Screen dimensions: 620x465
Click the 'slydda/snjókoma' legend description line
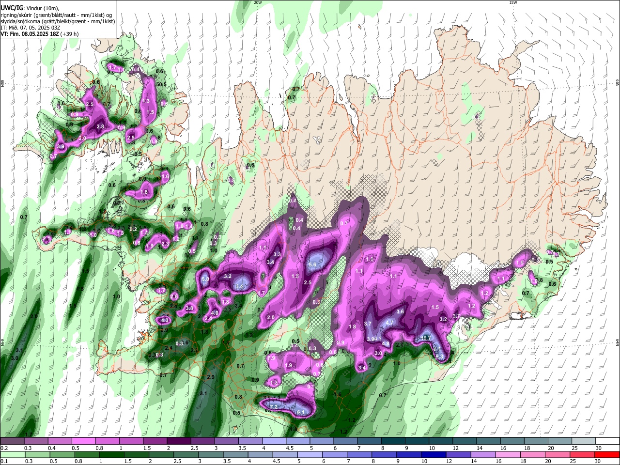[x=58, y=21]
